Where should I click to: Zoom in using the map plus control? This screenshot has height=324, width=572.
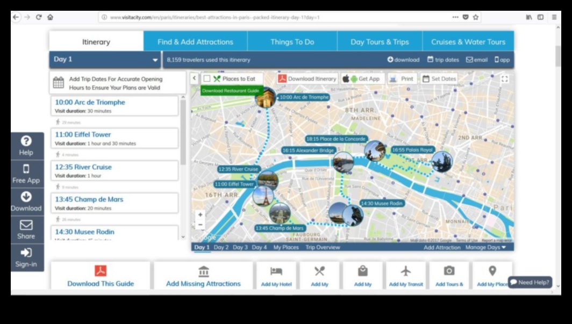click(x=200, y=214)
